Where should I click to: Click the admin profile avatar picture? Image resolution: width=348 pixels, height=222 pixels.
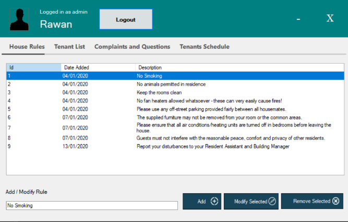point(19,19)
